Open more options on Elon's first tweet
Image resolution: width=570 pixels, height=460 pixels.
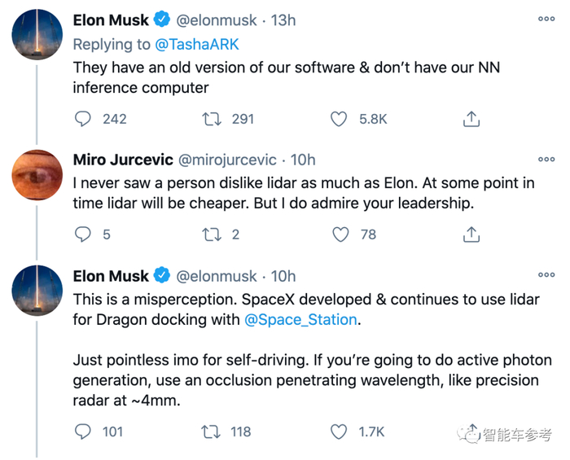[x=546, y=20]
